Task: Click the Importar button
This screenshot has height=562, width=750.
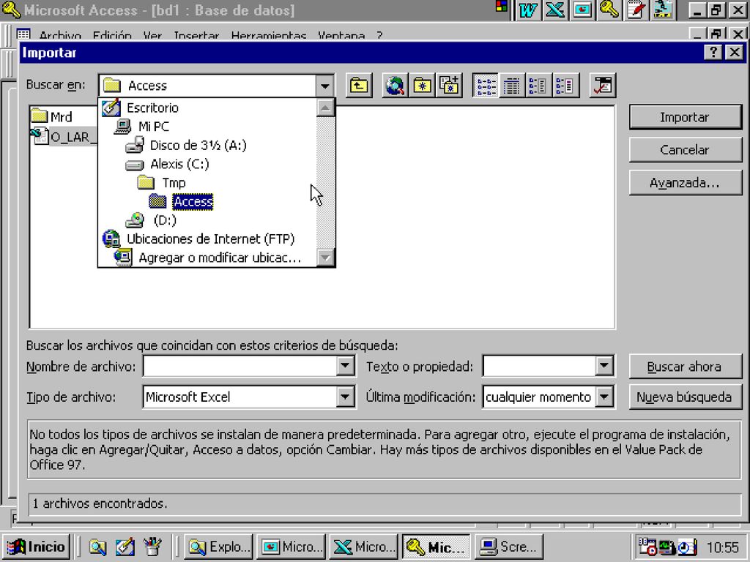Action: 685,117
